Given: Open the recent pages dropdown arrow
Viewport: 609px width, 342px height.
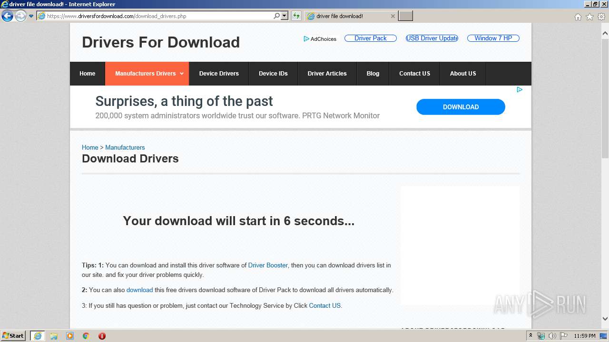Looking at the screenshot, I should [31, 16].
